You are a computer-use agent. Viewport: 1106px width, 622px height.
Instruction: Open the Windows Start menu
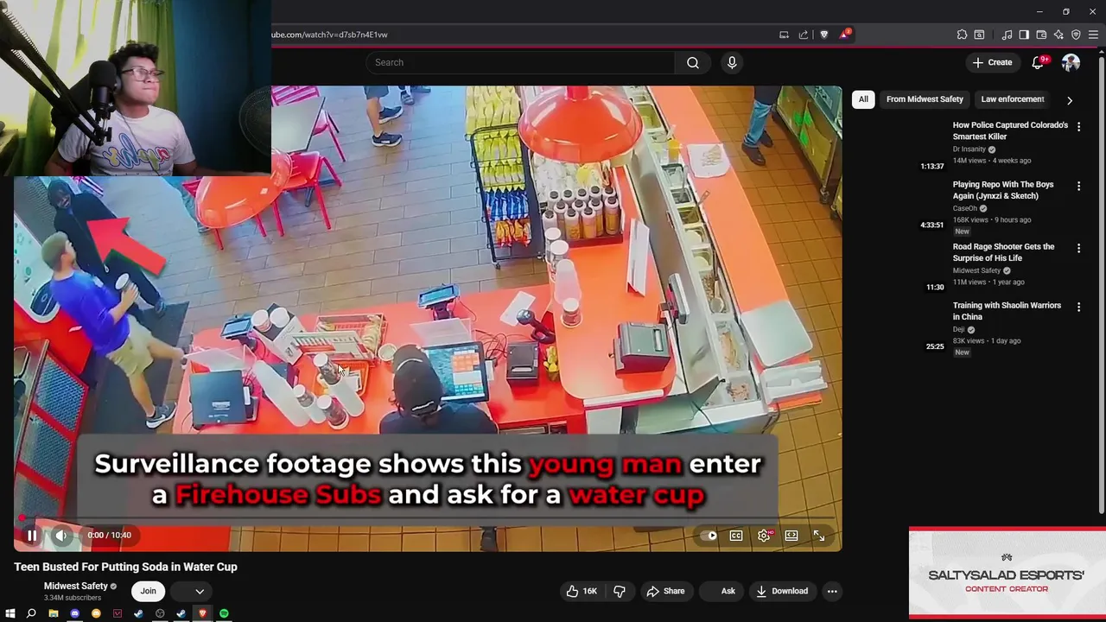pyautogui.click(x=10, y=613)
